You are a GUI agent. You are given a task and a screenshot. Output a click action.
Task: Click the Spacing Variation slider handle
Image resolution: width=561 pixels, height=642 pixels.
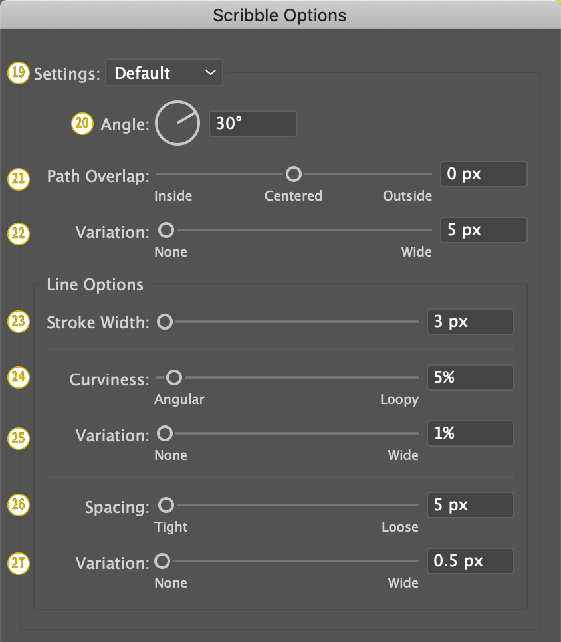pyautogui.click(x=162, y=562)
